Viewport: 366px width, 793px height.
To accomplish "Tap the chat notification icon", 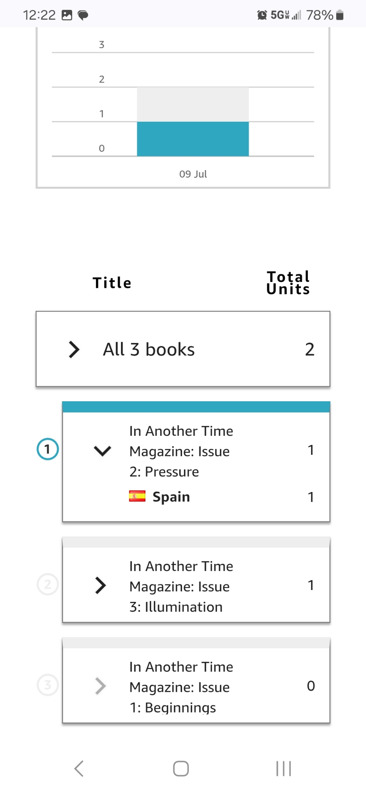I will click(x=83, y=15).
